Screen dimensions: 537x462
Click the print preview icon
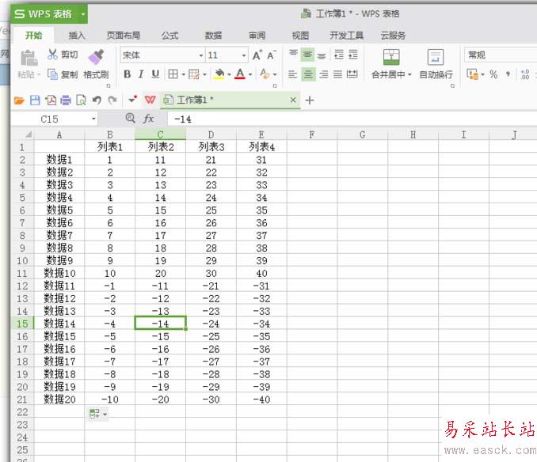click(81, 100)
